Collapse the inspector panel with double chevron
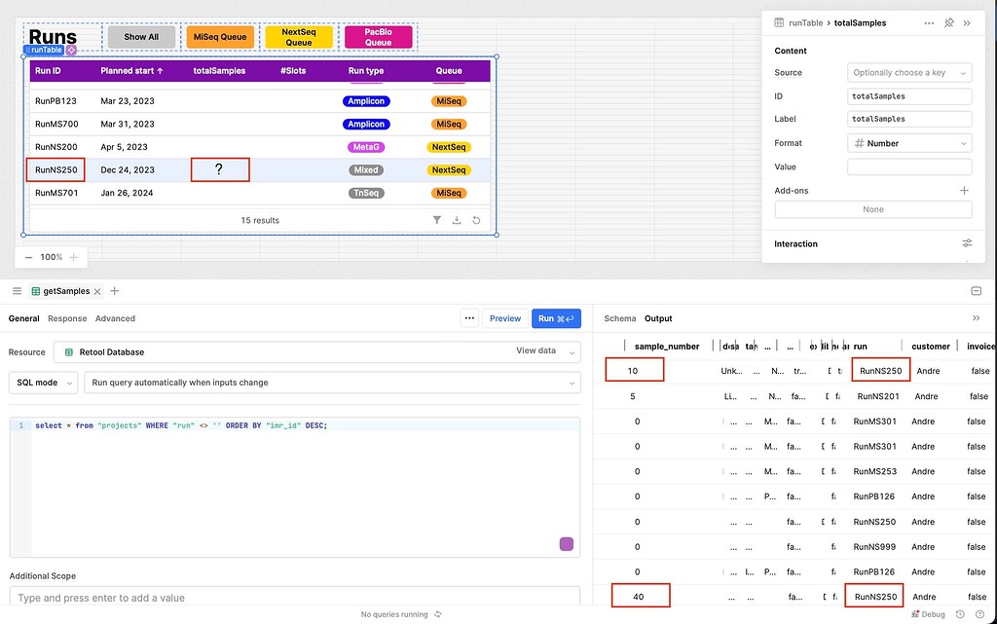 point(967,22)
